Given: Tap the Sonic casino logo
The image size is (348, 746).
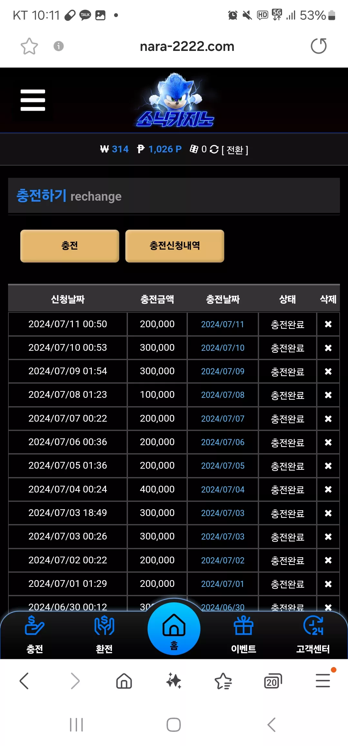Looking at the screenshot, I should pyautogui.click(x=175, y=100).
